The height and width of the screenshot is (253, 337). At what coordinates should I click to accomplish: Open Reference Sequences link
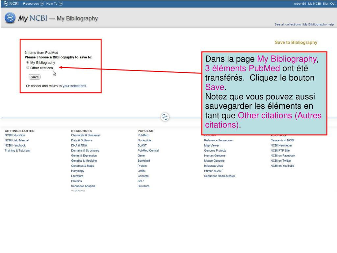click(219, 140)
